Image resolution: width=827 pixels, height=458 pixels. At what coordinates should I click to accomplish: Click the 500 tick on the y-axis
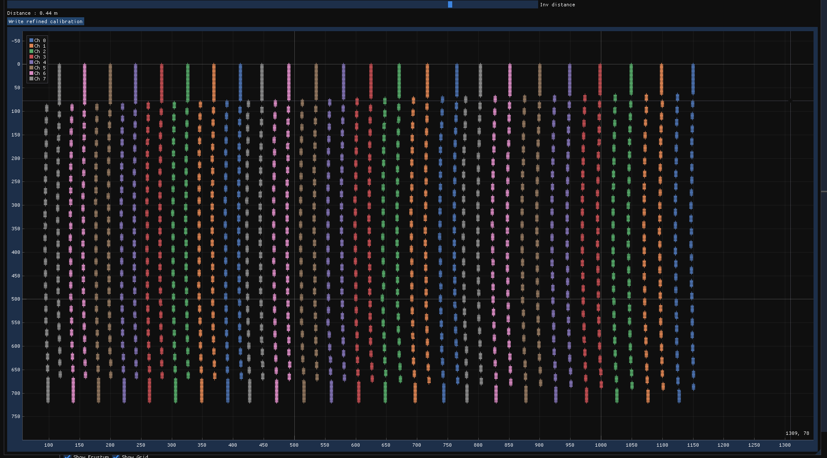pyautogui.click(x=16, y=299)
